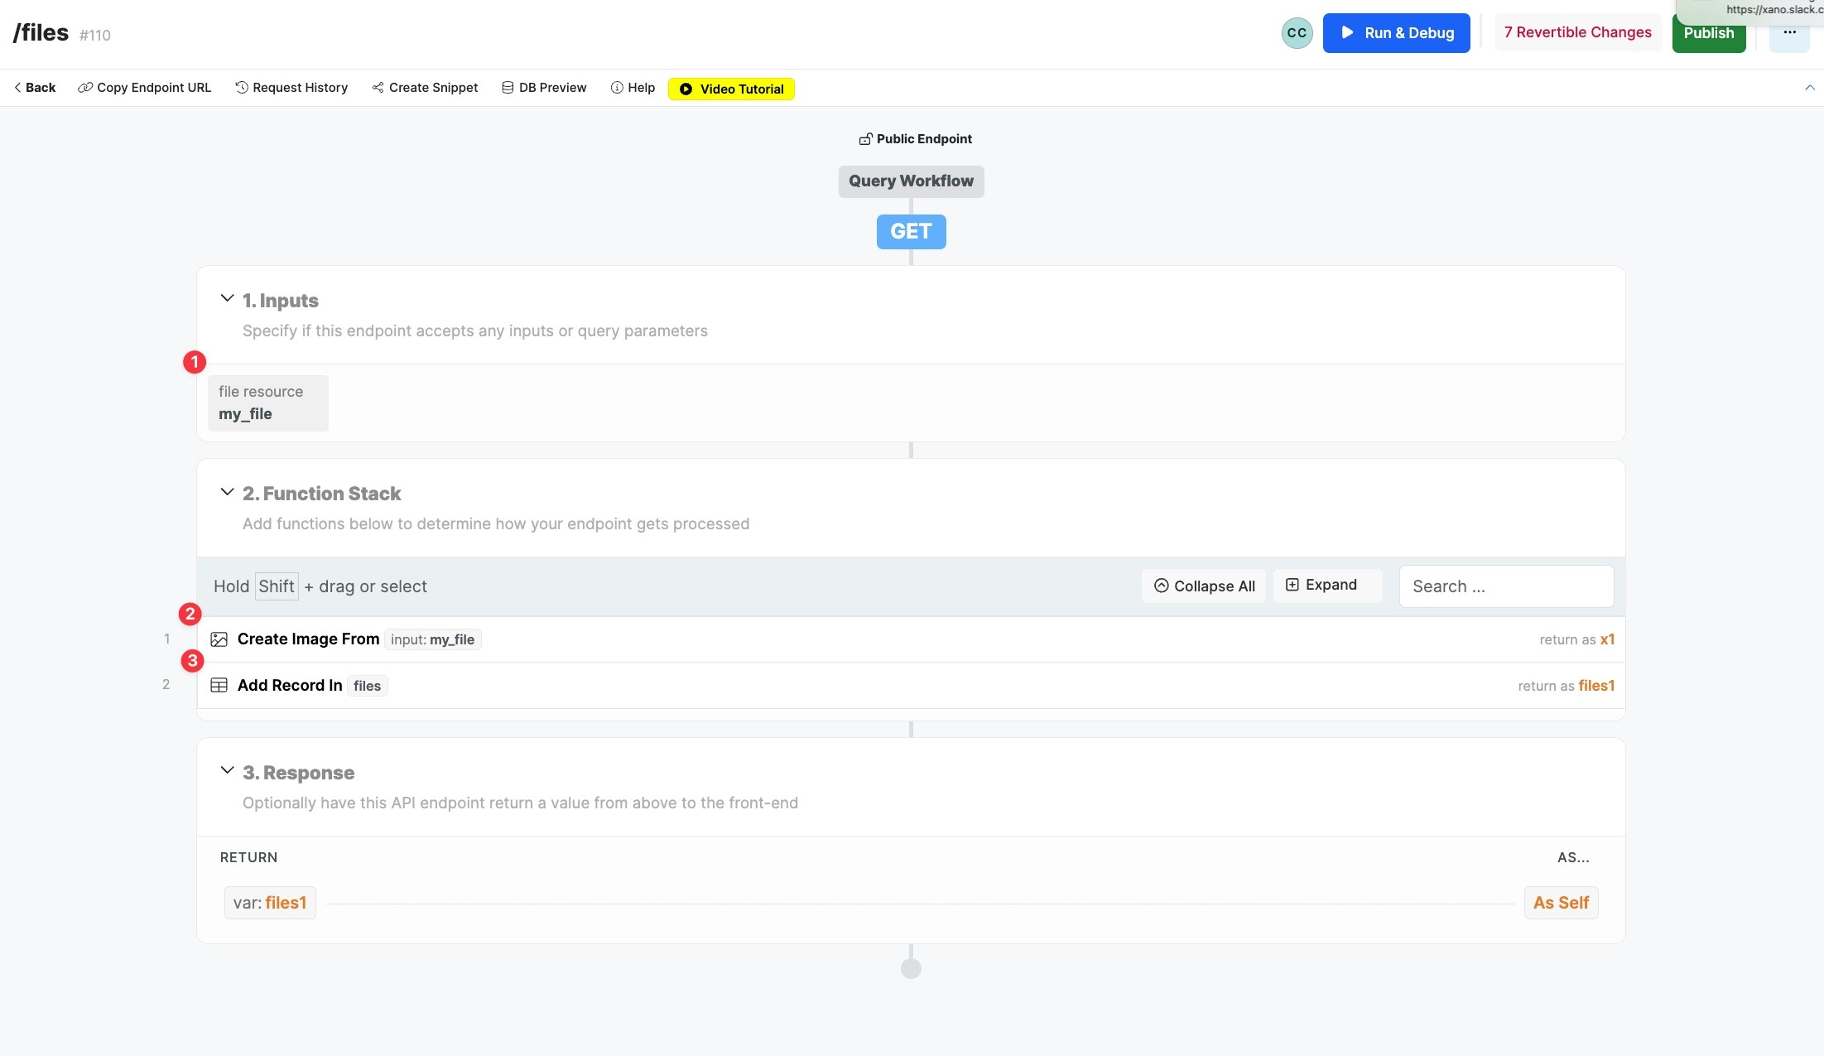Open the 7 Revertible Changes list
1824x1056 pixels.
(1577, 33)
